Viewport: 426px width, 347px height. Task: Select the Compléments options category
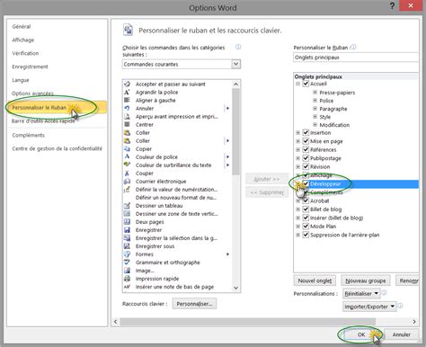28,135
